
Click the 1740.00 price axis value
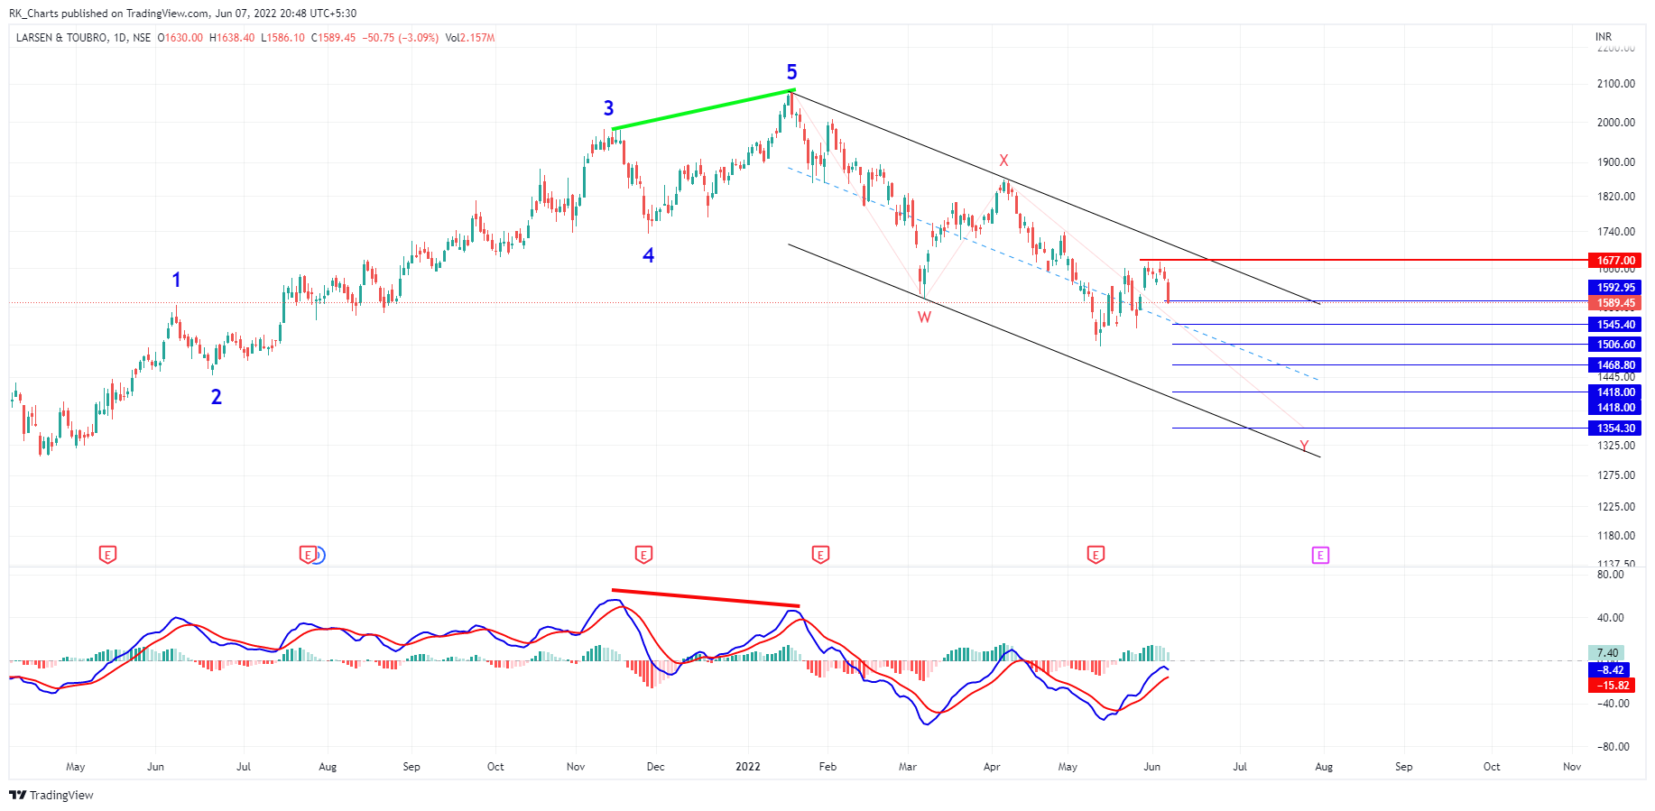(x=1616, y=232)
